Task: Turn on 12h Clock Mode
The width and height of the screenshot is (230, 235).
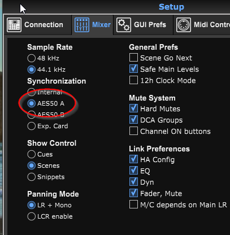Action: tap(133, 80)
